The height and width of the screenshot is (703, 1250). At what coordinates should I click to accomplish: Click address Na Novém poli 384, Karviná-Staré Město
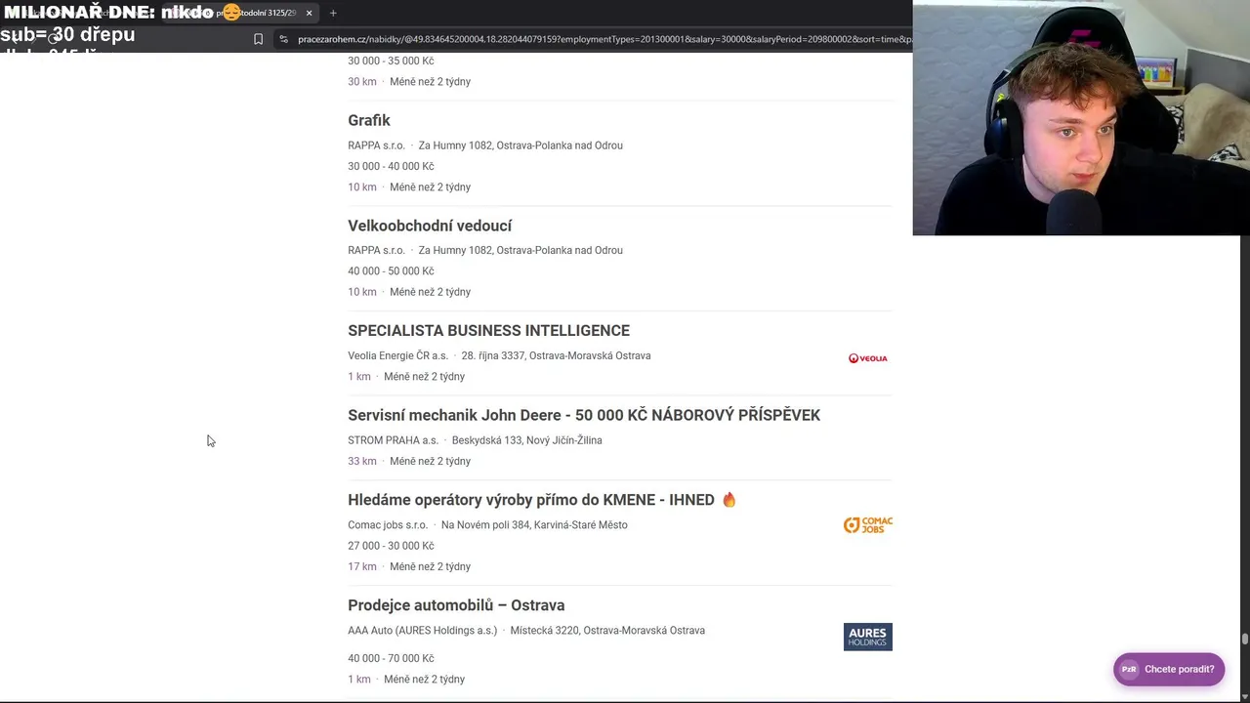[x=534, y=525]
